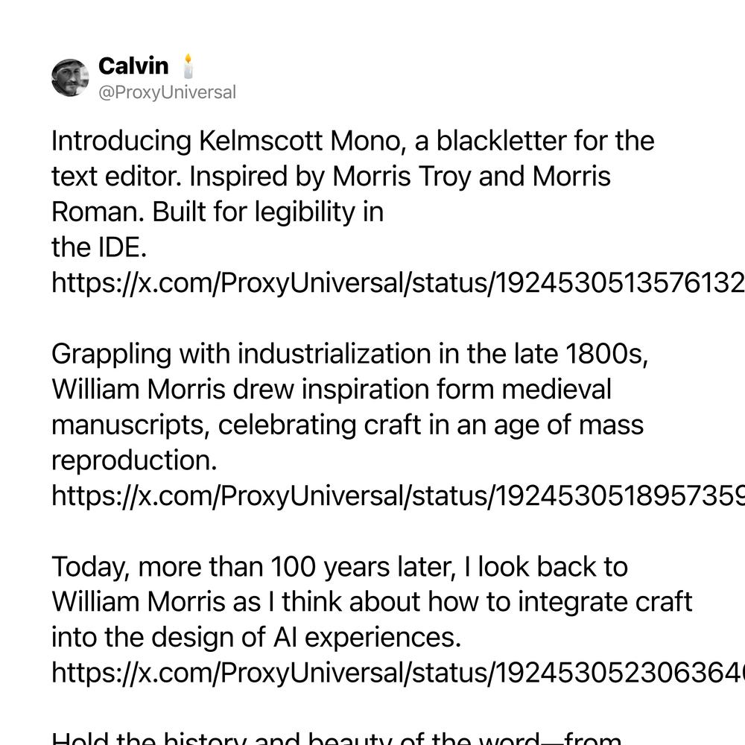Select the candle emoji beside Calvin
745x745 pixels.
(x=188, y=66)
